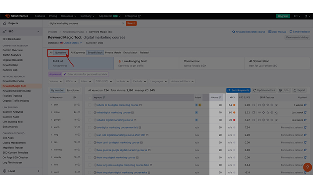Switch to the Questions tab

coord(61,53)
